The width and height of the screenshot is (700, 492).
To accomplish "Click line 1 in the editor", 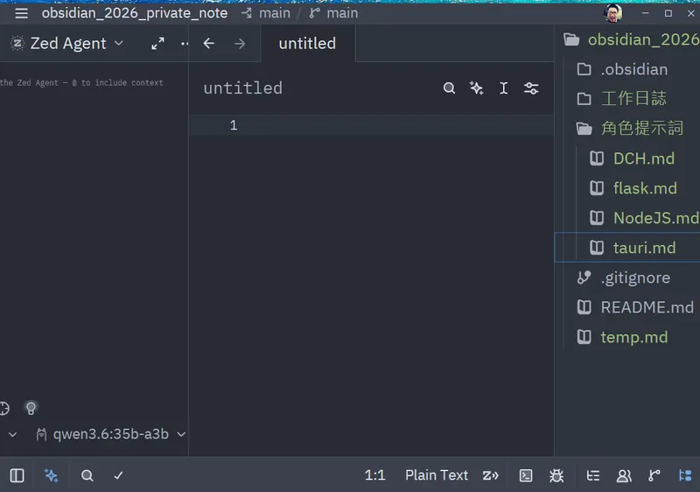I will pyautogui.click(x=371, y=125).
